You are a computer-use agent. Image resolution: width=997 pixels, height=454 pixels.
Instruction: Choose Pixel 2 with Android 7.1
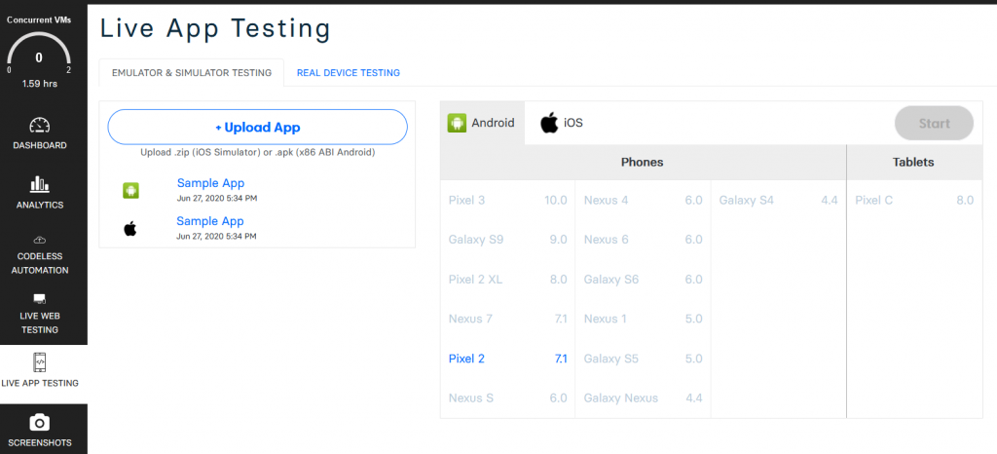point(506,359)
